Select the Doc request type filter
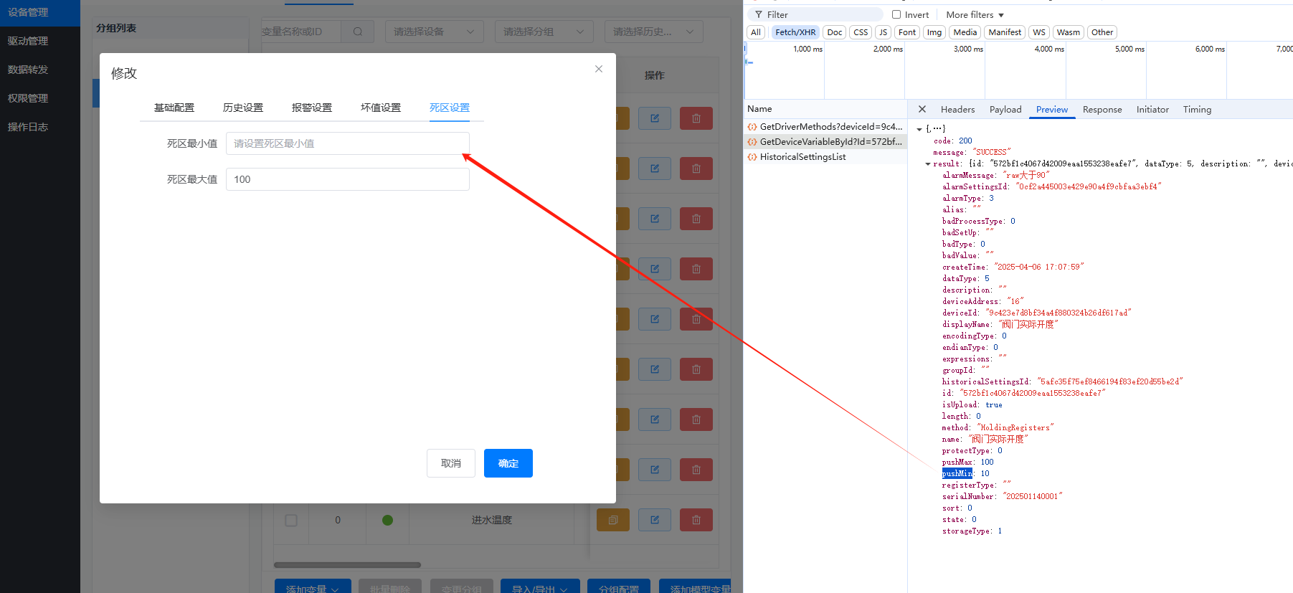The image size is (1293, 593). [835, 32]
